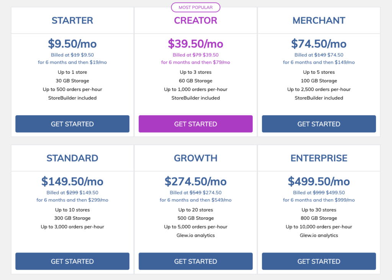Screen dimensions: 392x280
Task: Click the Glew.io analytics feature under Growth
Action: click(196, 235)
